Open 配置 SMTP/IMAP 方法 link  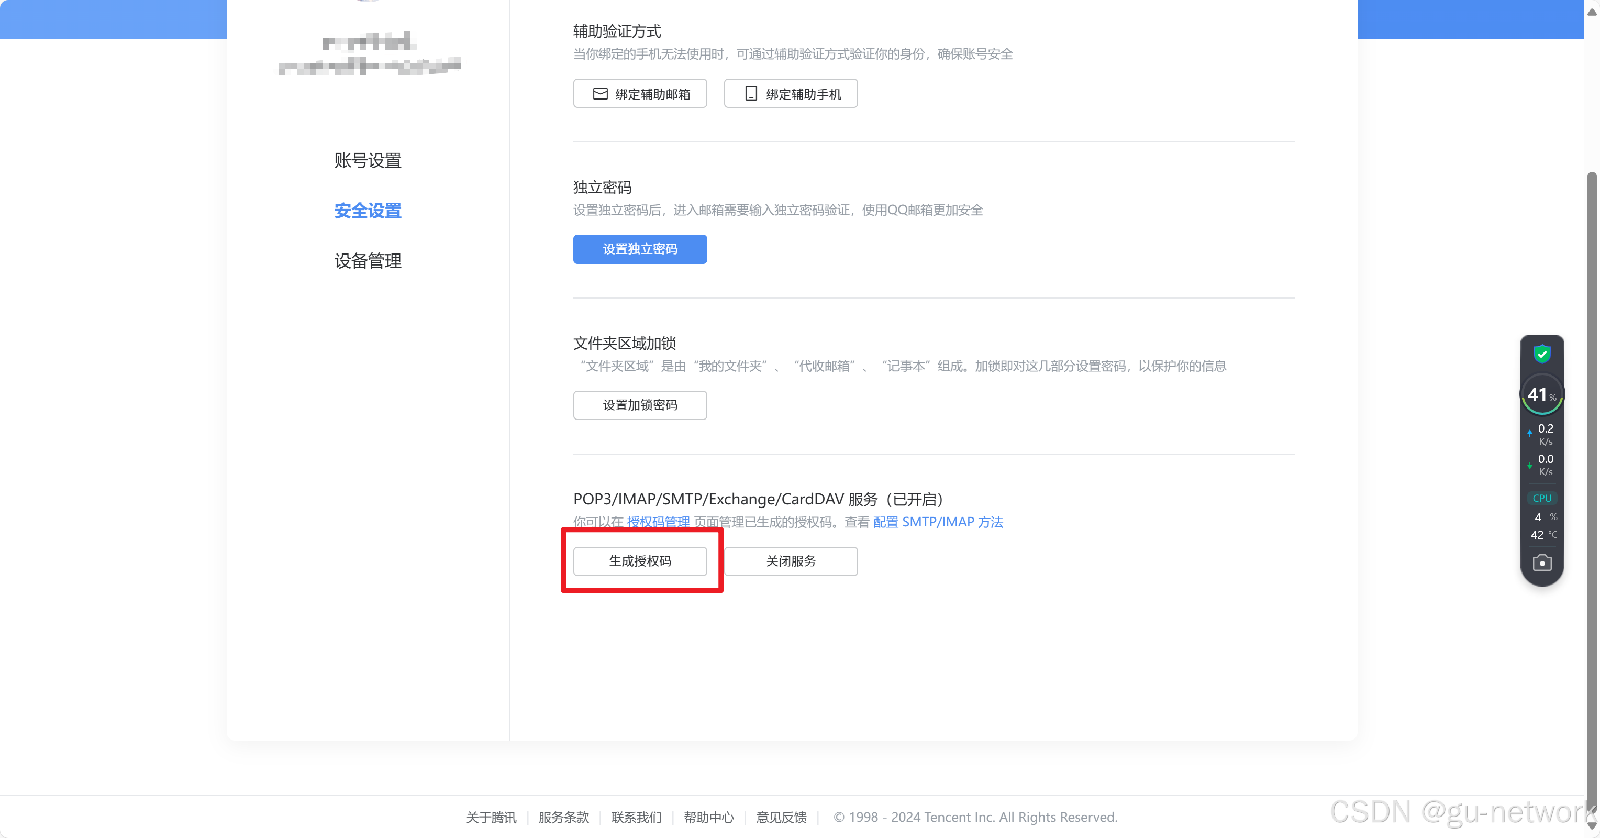pos(938,522)
